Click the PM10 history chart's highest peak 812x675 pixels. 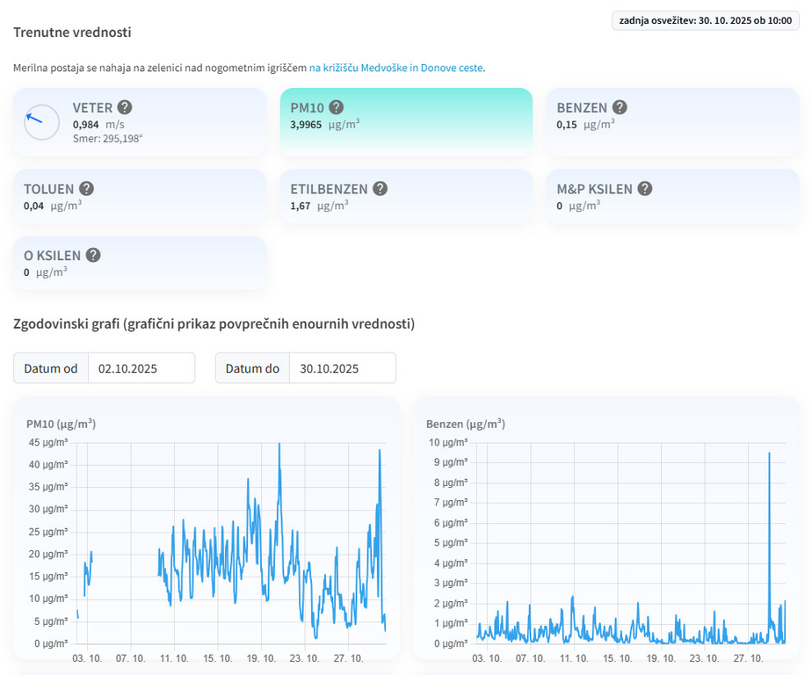point(279,446)
